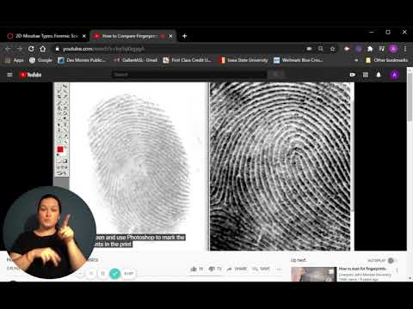This screenshot has width=413, height=309.
Task: Click the teal round recorder button
Action: coord(115,274)
